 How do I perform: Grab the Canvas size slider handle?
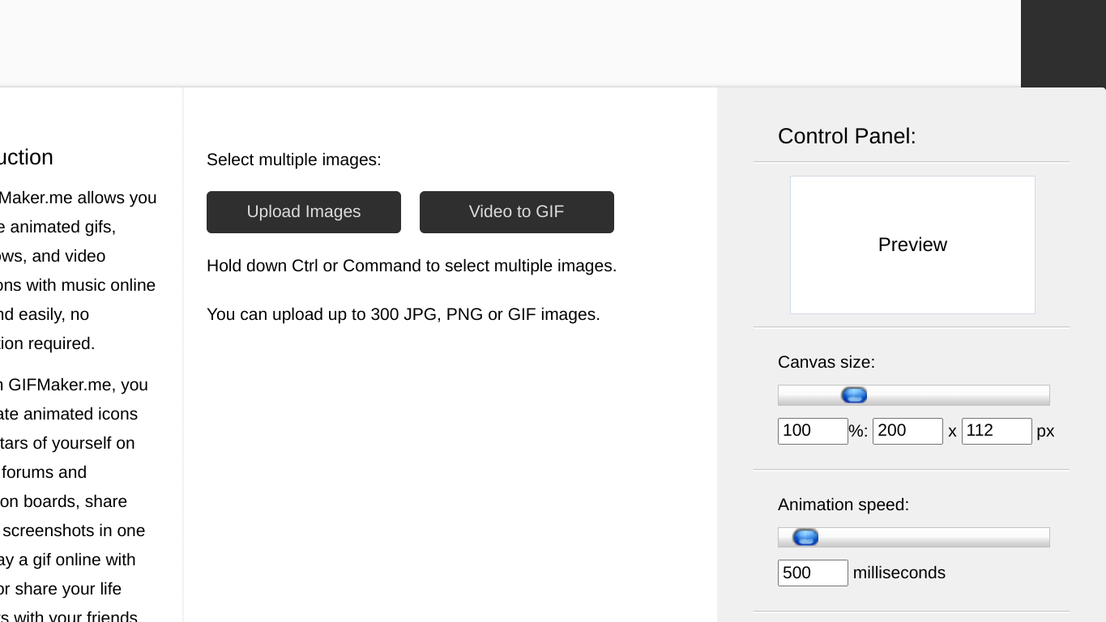854,395
